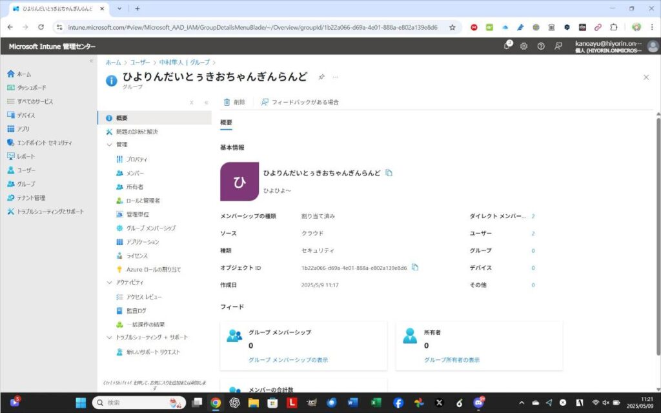Collapse the left navigation pane
Screen dimensions: 661x413
pyautogui.click(x=91, y=61)
